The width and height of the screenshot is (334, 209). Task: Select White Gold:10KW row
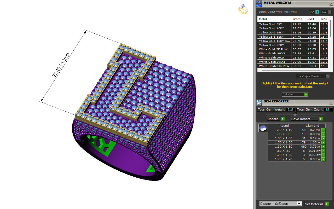click(x=293, y=57)
